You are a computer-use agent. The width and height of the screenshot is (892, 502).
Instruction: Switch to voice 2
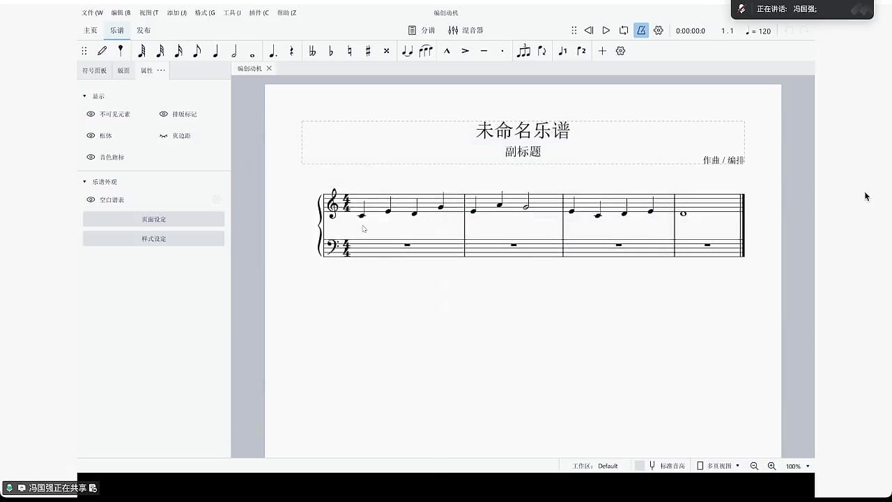coord(581,51)
